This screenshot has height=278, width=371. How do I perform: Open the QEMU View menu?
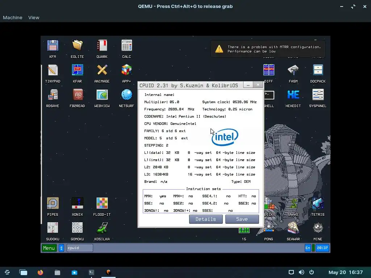pyautogui.click(x=34, y=17)
